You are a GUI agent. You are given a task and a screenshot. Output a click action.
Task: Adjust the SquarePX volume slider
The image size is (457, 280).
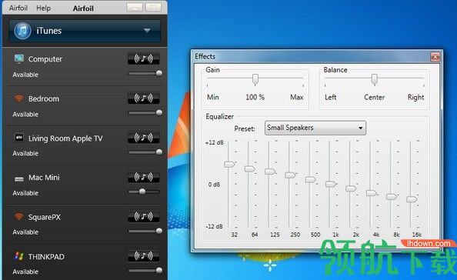click(145, 231)
